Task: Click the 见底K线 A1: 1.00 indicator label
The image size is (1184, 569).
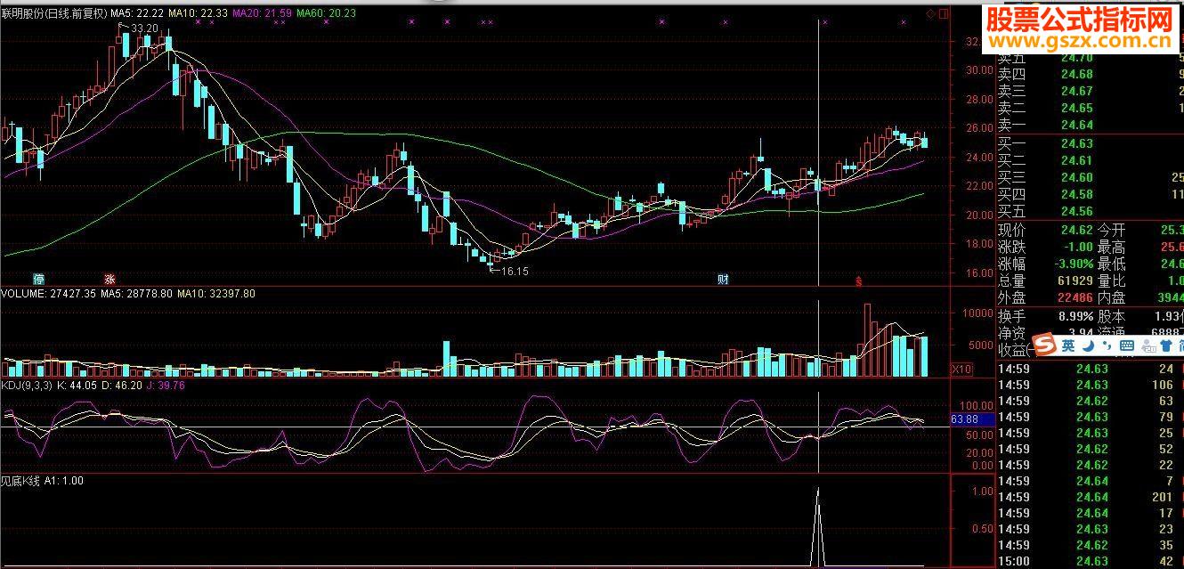Action: tap(42, 481)
